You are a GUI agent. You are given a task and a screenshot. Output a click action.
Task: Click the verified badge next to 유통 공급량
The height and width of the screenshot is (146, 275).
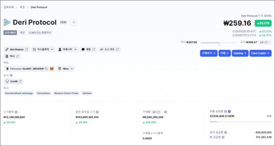[x=229, y=111]
